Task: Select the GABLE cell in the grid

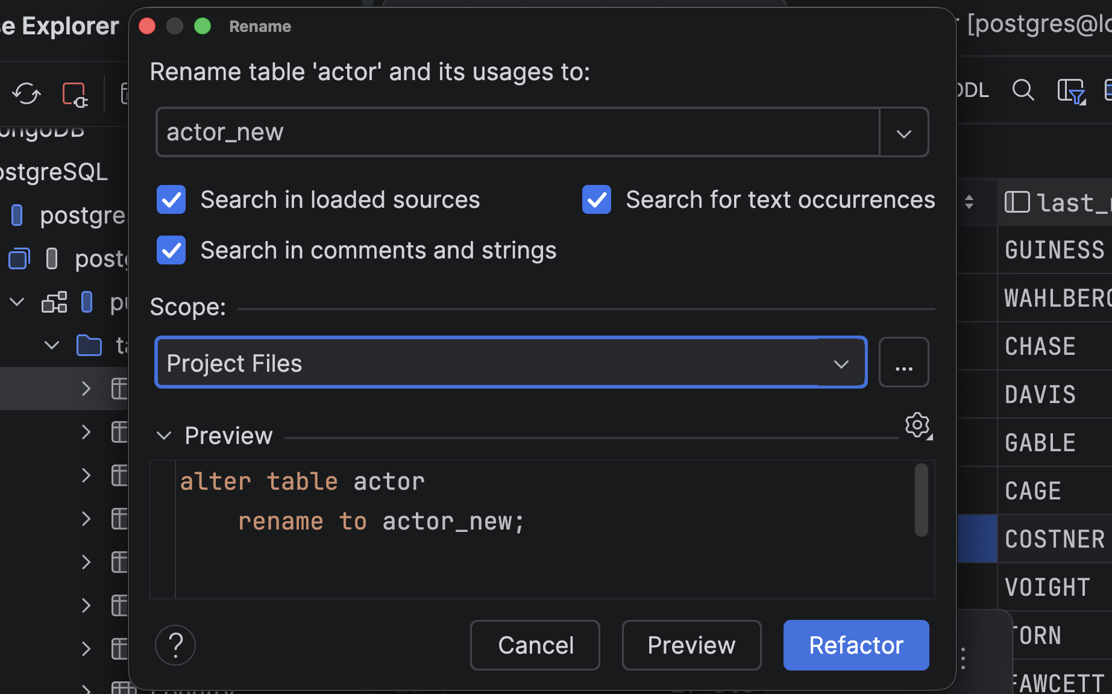Action: (x=1055, y=443)
